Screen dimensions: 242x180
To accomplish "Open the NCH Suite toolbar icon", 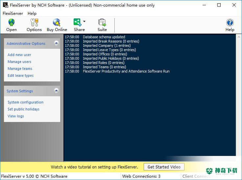I will pos(102,22).
